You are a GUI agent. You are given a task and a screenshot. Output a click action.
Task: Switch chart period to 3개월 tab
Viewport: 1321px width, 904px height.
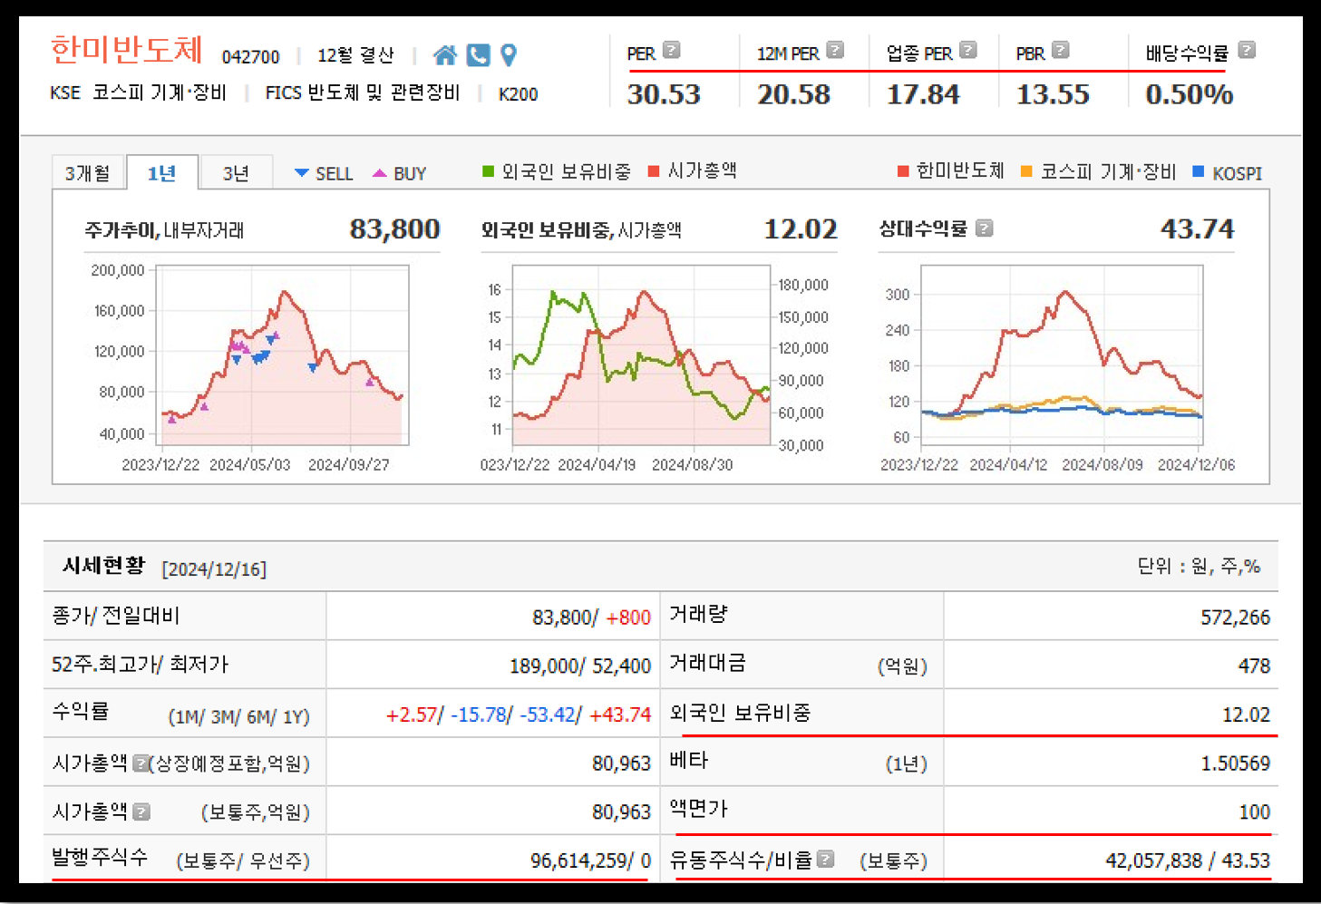88,172
